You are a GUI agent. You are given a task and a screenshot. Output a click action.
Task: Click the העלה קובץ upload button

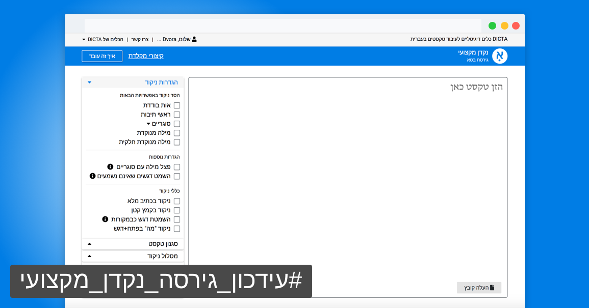pyautogui.click(x=479, y=288)
